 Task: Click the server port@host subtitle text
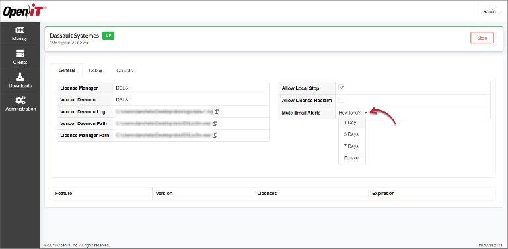(x=69, y=43)
